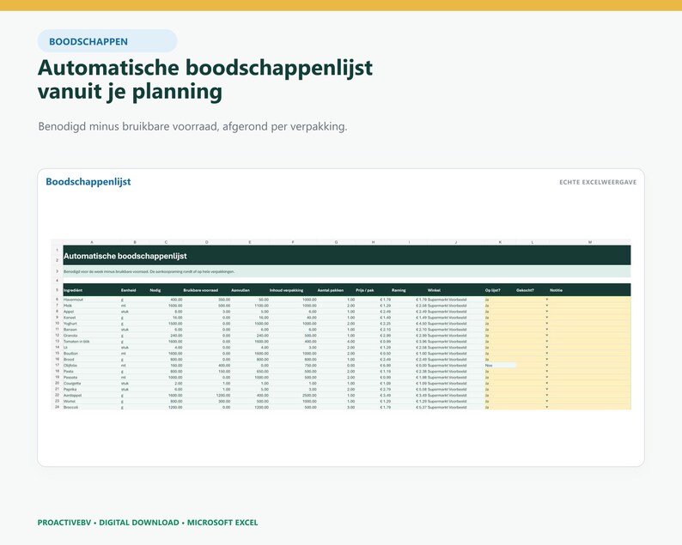Select Notitie input cell in Havermout row

[x=590, y=300]
